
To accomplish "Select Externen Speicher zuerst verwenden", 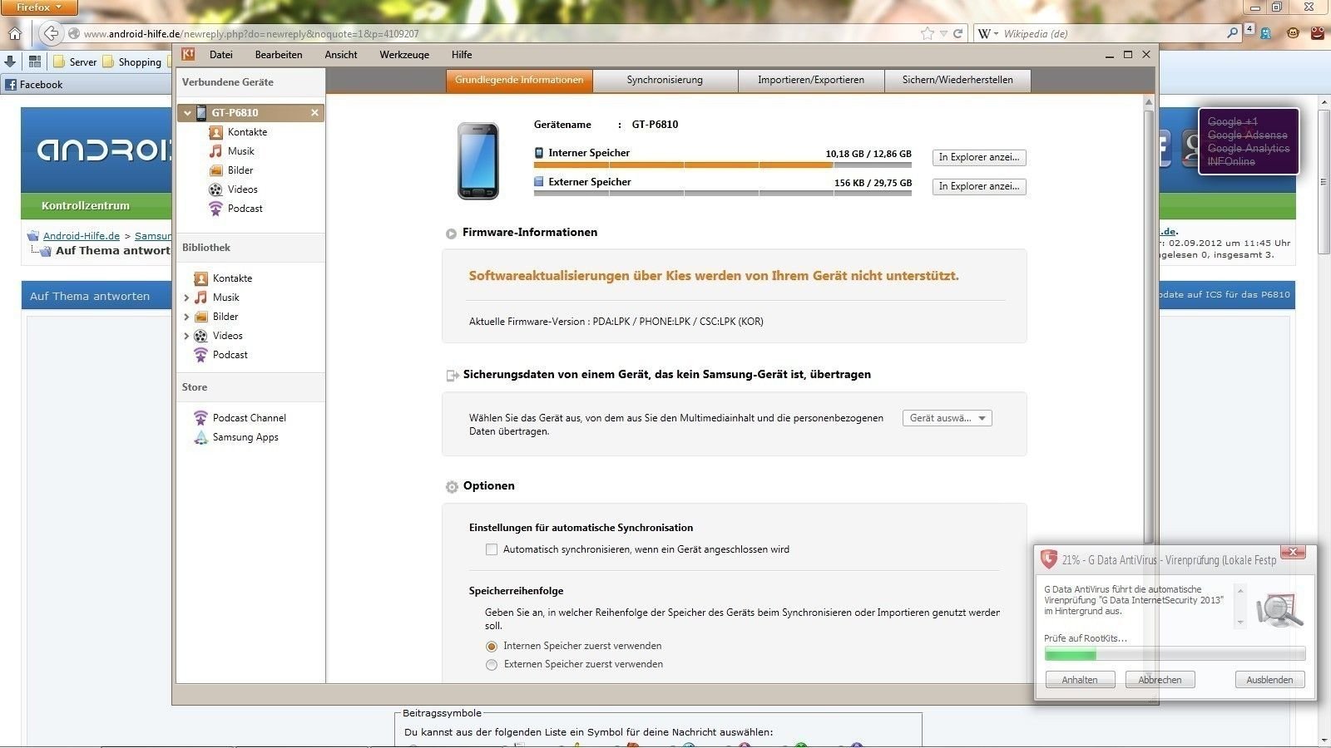I will pos(492,665).
